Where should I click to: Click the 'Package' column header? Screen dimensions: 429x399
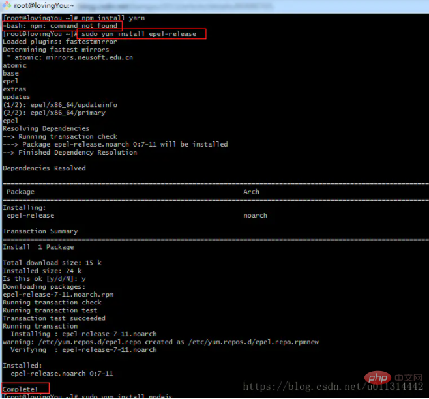point(20,192)
